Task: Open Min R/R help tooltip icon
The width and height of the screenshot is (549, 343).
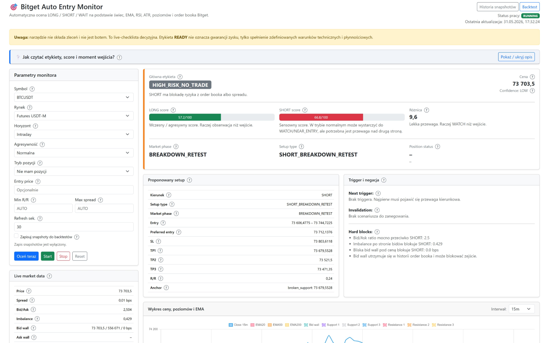Action: [34, 200]
